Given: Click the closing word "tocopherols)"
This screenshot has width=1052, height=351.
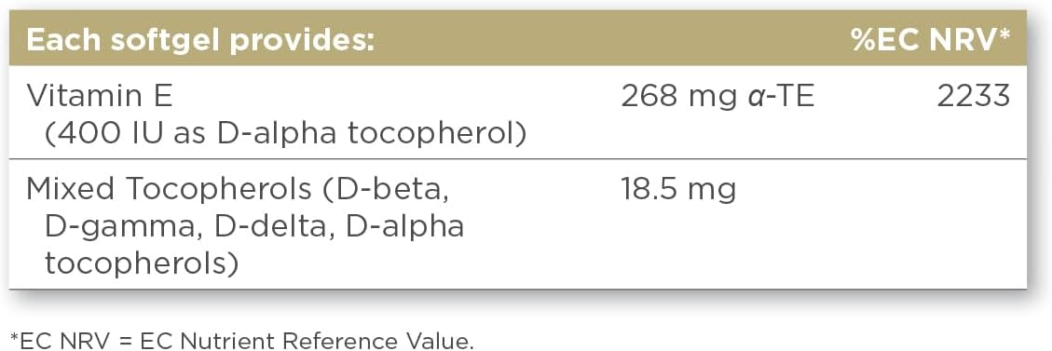Looking at the screenshot, I should click(x=142, y=263).
